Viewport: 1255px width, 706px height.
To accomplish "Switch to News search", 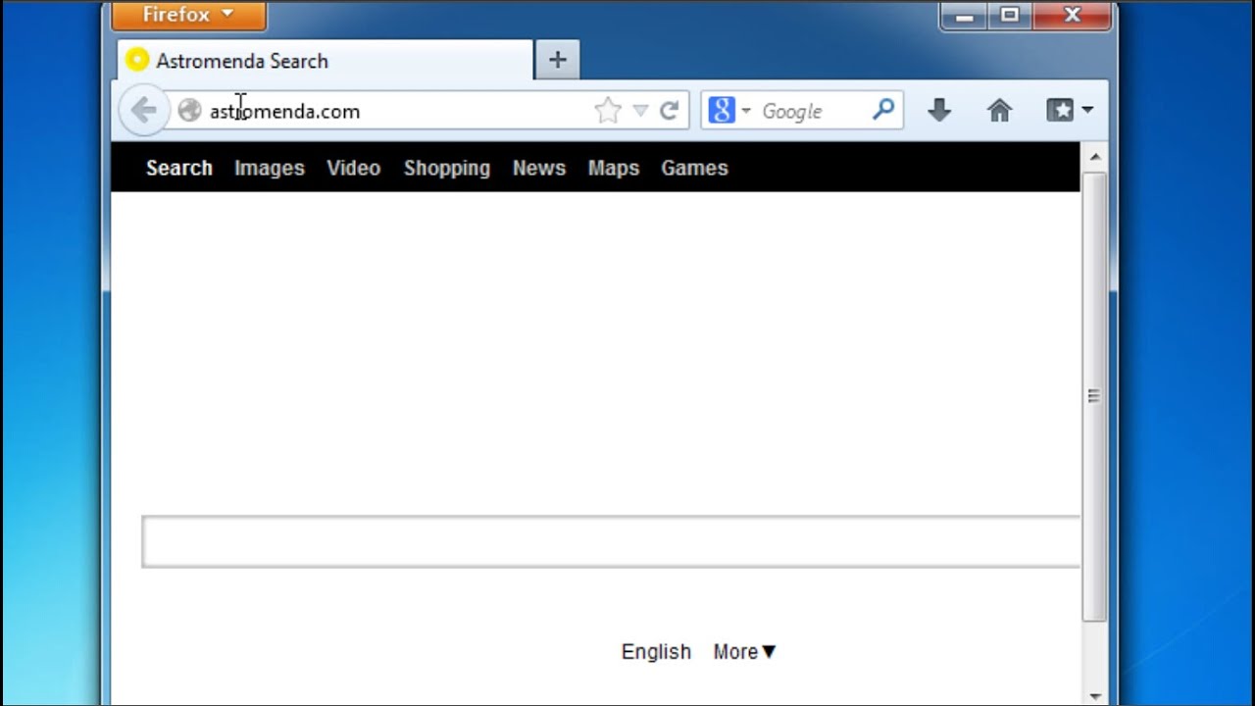I will (539, 168).
